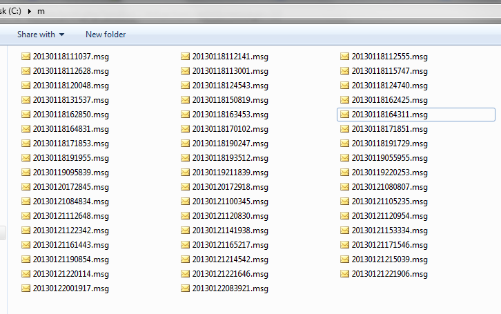Click file name 20130121220114.msg
501x314 pixels.
click(x=71, y=274)
